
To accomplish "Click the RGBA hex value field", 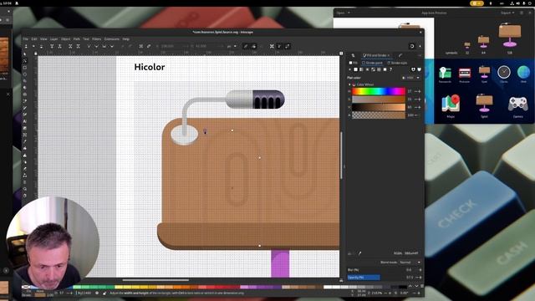I will pos(411,253).
